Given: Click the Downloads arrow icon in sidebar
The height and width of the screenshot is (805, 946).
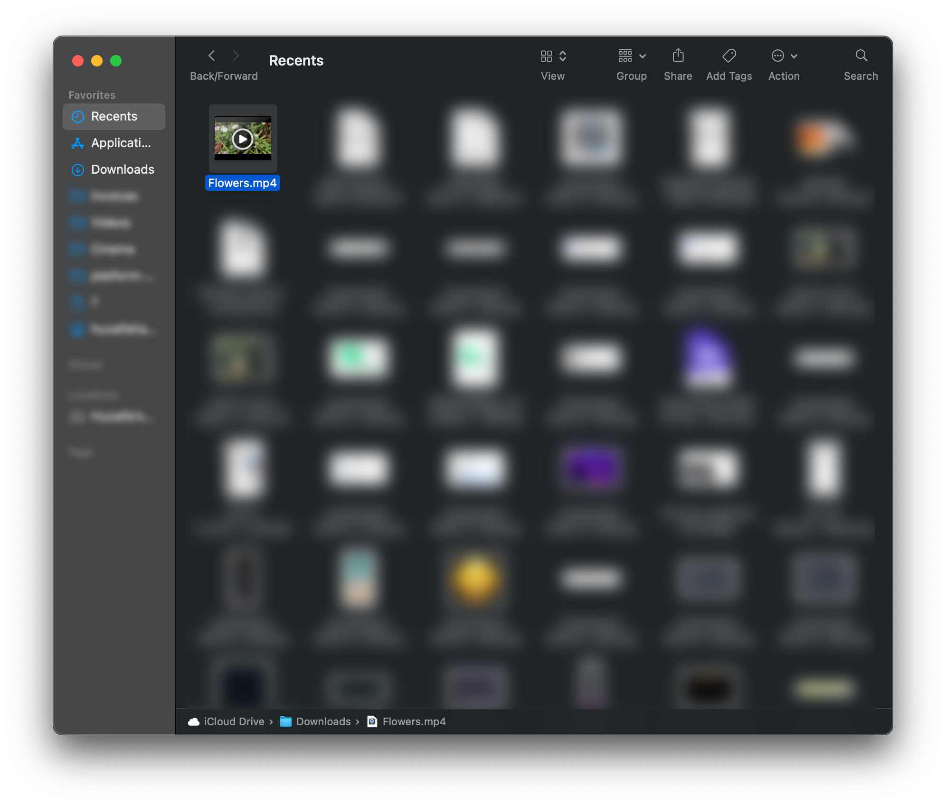Looking at the screenshot, I should pos(78,170).
